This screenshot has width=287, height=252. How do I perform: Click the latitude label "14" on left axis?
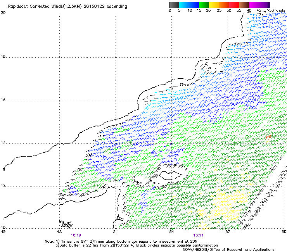[x=3, y=143]
